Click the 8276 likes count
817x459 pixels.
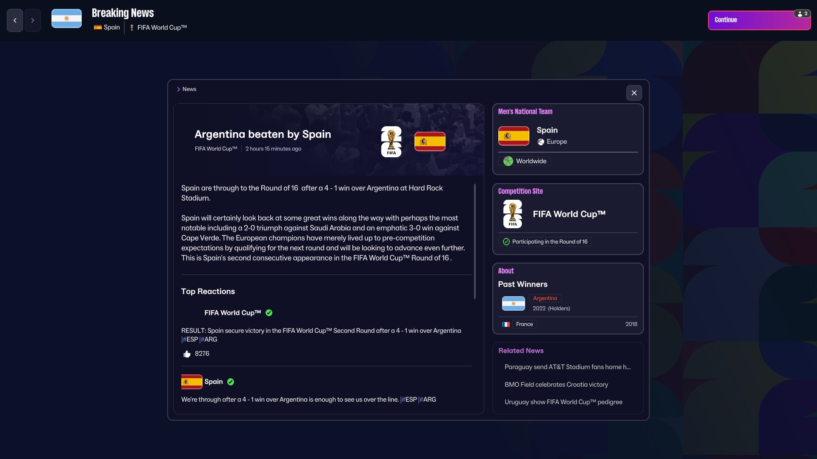[x=202, y=354]
